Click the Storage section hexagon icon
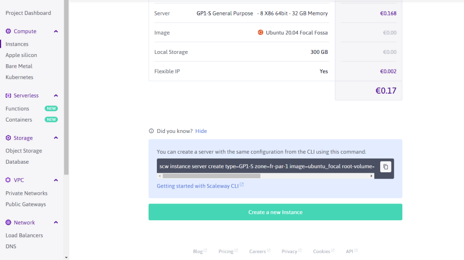Image resolution: width=464 pixels, height=260 pixels. point(8,138)
